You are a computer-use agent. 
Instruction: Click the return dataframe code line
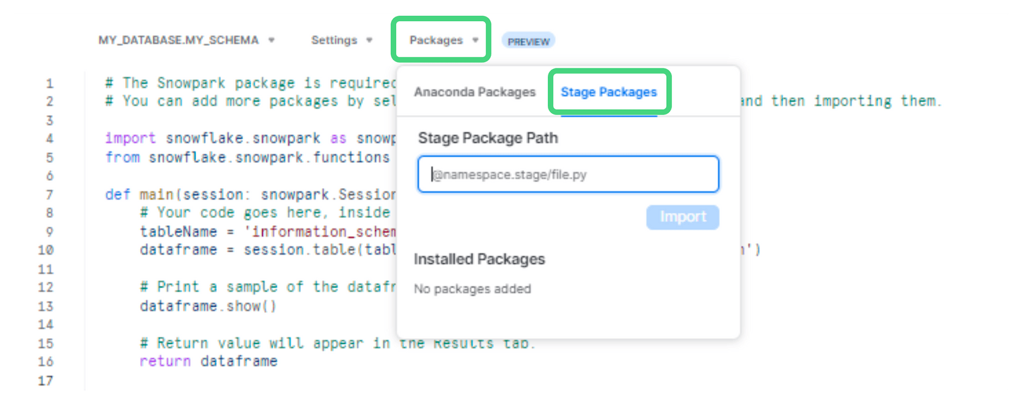(x=208, y=361)
